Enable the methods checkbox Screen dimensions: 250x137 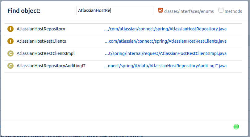coord(221,10)
